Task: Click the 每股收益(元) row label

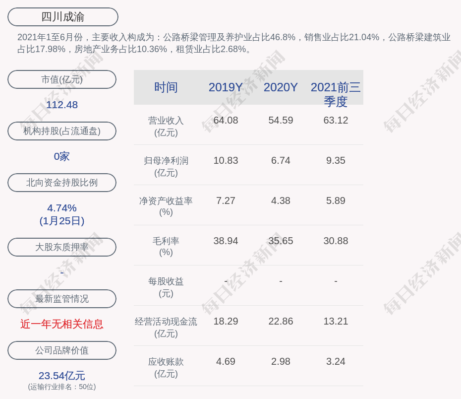Action: tap(166, 287)
